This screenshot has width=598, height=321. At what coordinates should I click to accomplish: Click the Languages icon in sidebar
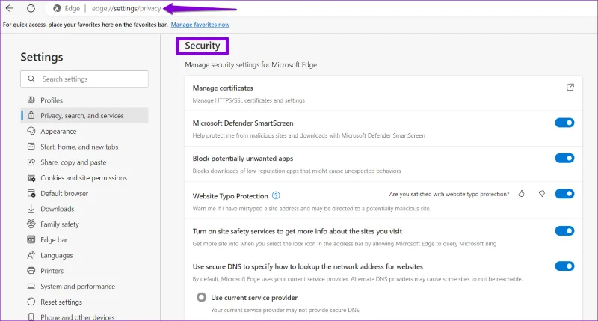click(x=31, y=255)
